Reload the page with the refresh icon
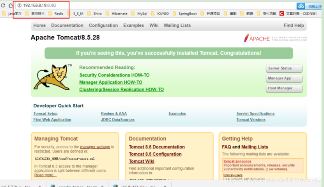The height and width of the screenshot is (187, 324). [x=3, y=5]
